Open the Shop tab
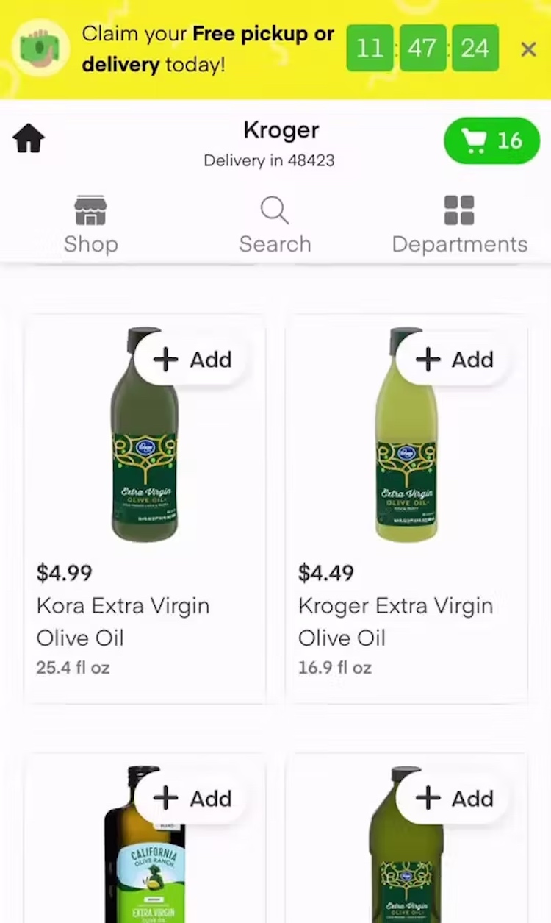 [90, 225]
